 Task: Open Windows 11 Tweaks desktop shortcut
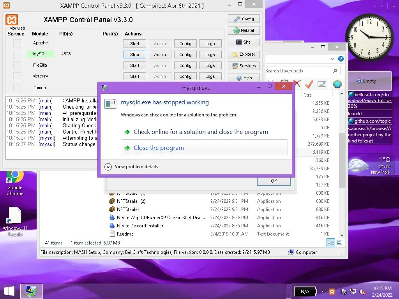(x=15, y=222)
